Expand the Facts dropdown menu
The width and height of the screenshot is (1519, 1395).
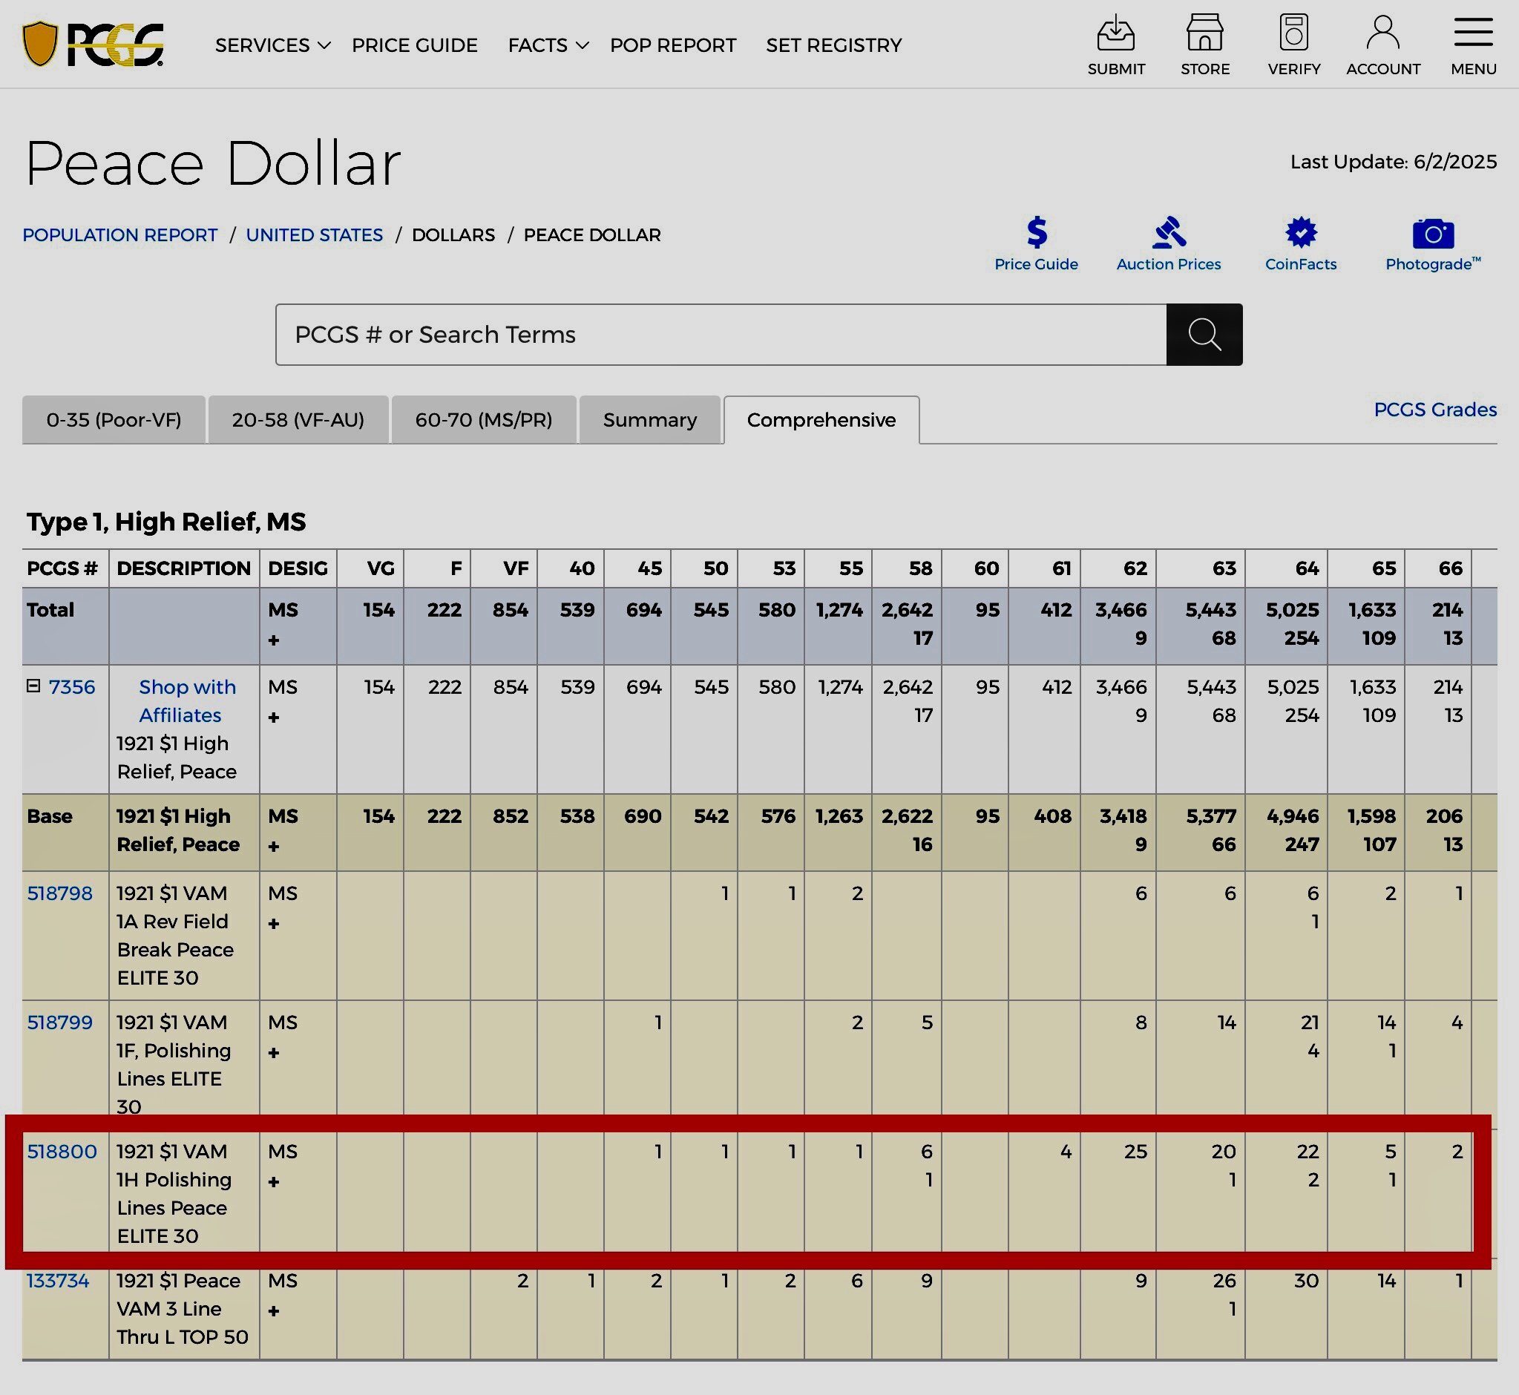548,45
